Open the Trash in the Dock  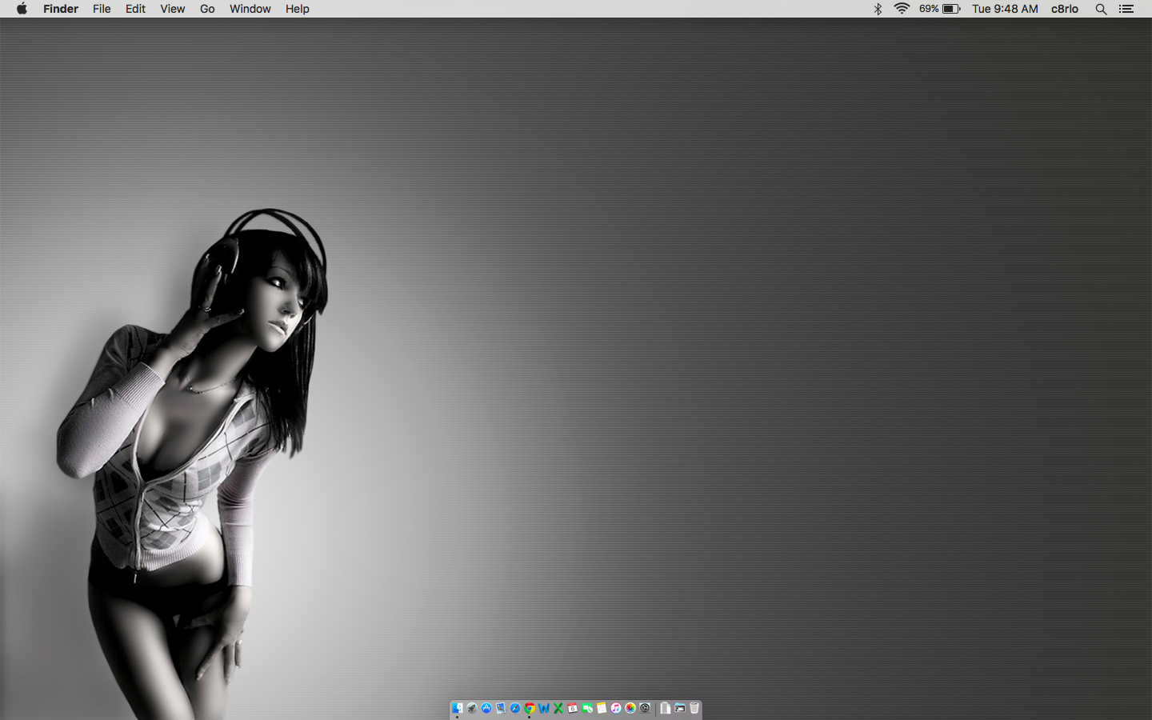[x=694, y=708]
